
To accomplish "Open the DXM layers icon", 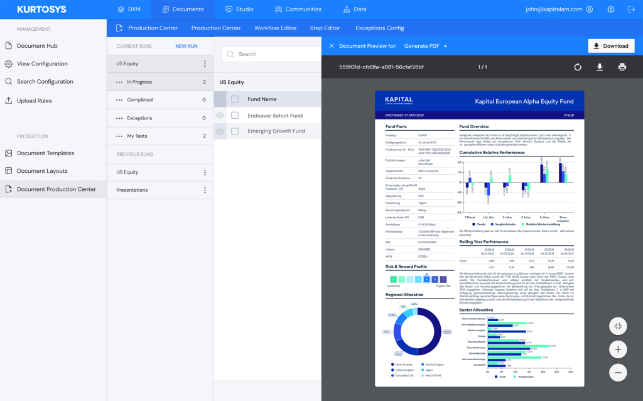I will (121, 9).
